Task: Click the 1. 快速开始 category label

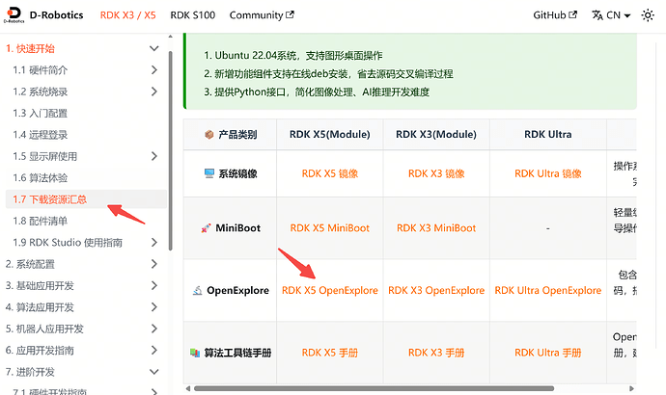Action: pos(30,48)
